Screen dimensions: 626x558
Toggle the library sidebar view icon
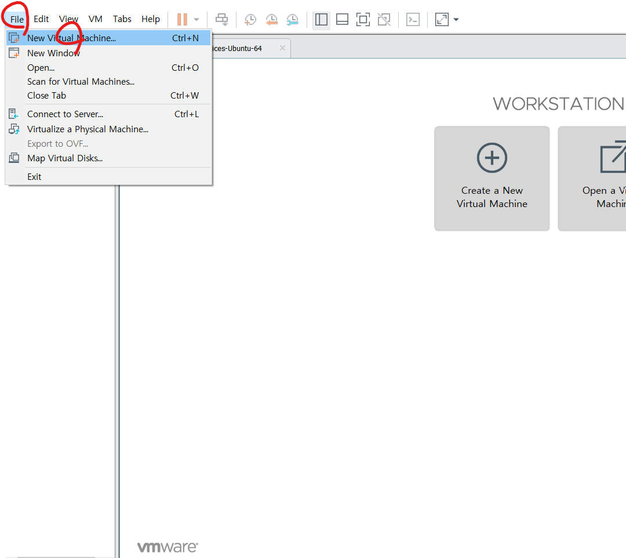point(321,19)
